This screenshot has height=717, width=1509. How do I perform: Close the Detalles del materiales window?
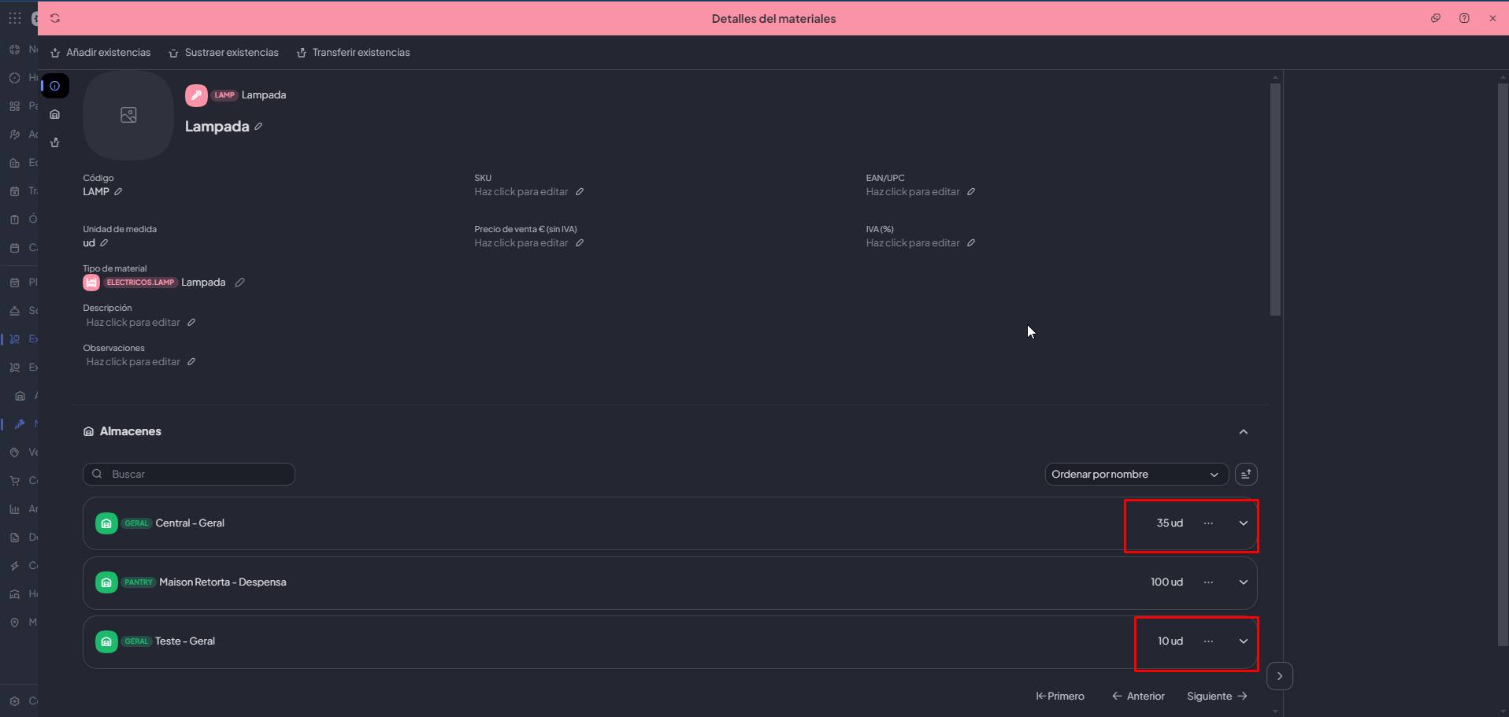pos(1492,18)
